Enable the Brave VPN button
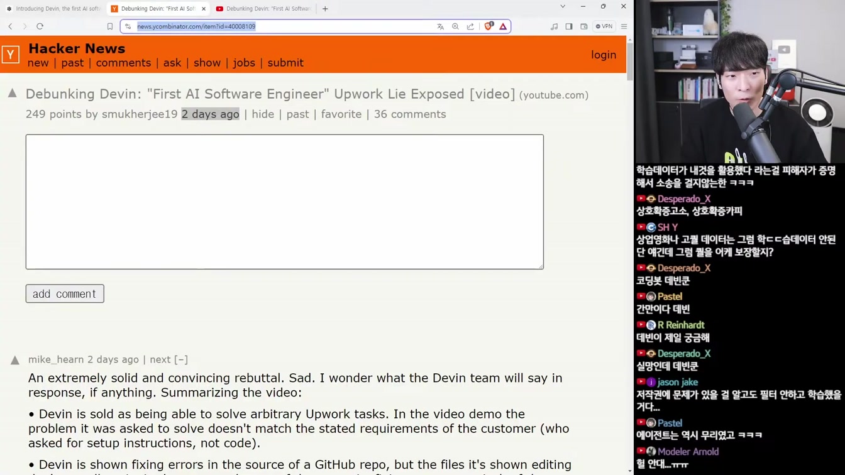845x475 pixels. click(604, 26)
